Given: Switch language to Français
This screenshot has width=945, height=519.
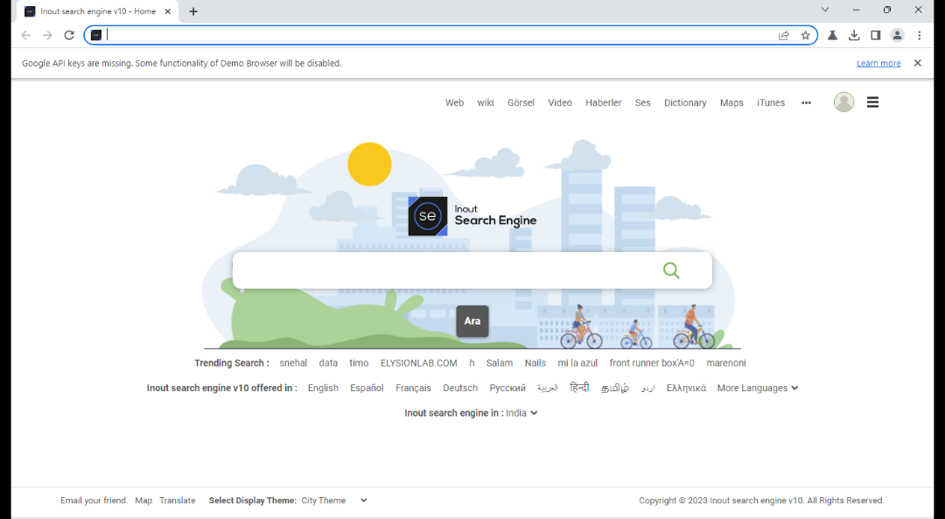Looking at the screenshot, I should click(413, 389).
